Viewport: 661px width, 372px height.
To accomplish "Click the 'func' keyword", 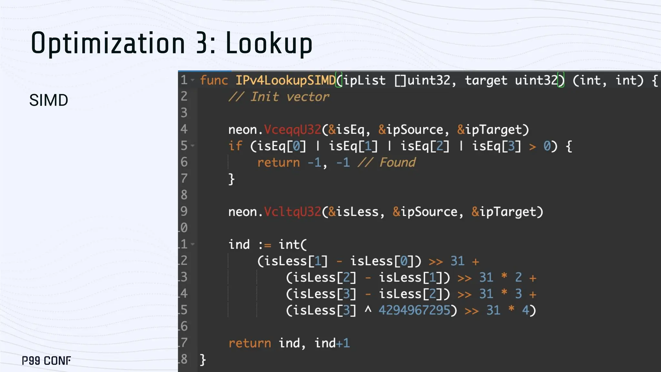I will [x=214, y=80].
